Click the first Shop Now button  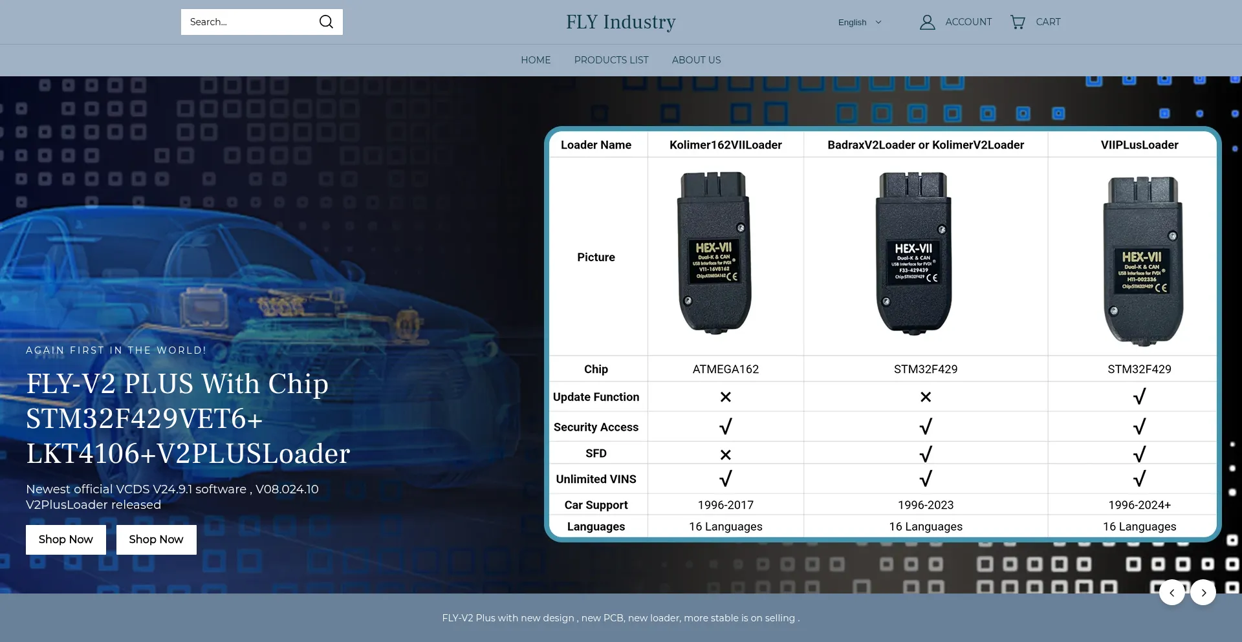pos(66,539)
